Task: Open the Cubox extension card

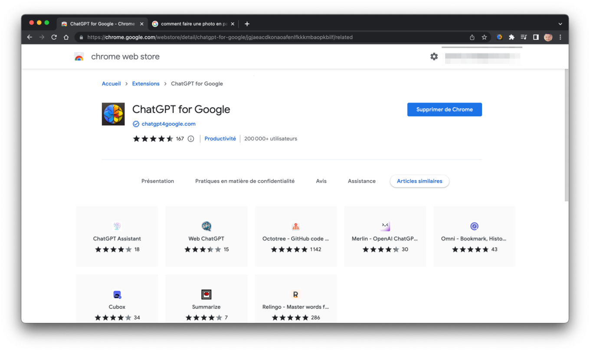Action: click(x=117, y=299)
